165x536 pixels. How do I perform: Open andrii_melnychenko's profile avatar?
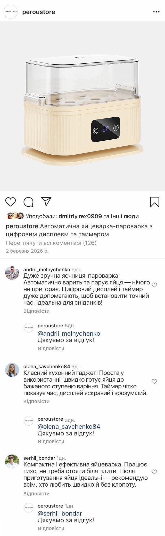coord(12,273)
